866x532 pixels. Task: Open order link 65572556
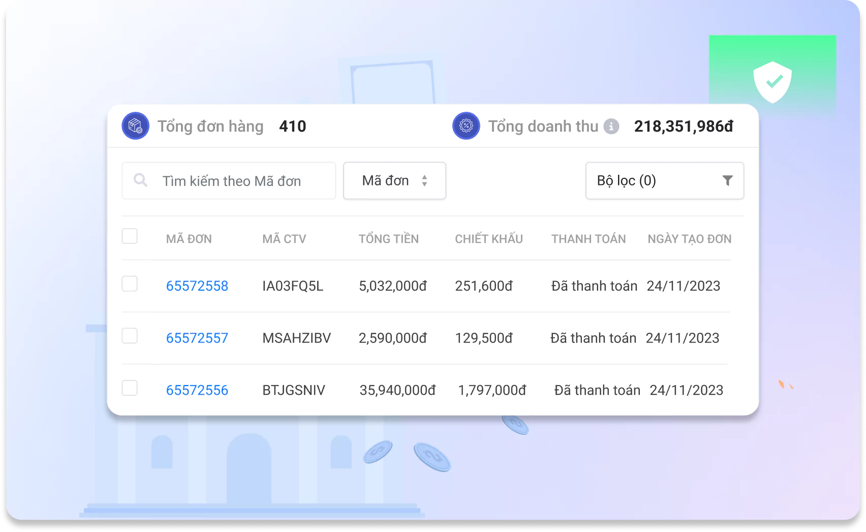[x=197, y=390]
